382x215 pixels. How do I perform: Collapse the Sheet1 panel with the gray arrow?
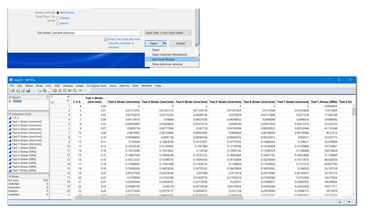pyautogui.click(x=47, y=97)
